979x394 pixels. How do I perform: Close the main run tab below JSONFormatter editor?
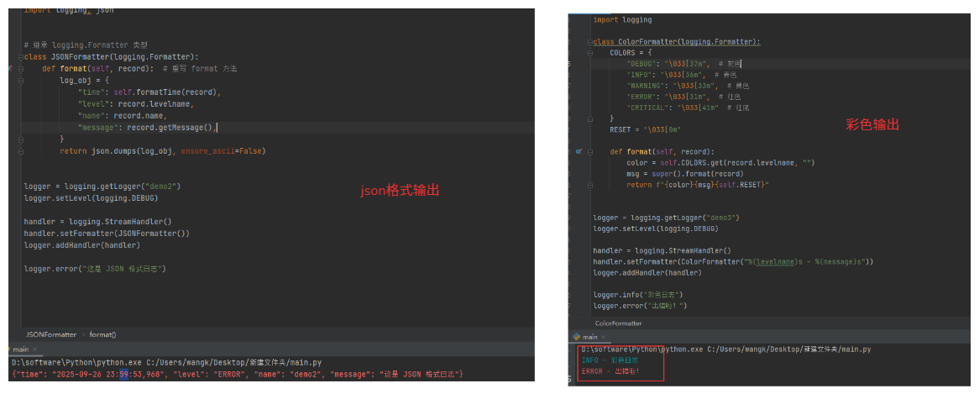click(34, 349)
